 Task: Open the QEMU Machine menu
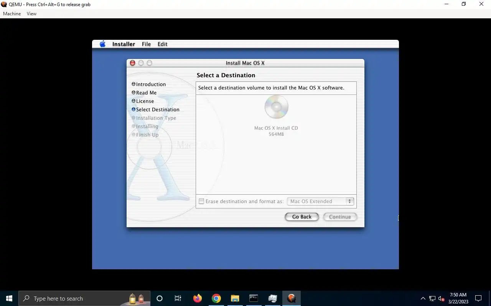(12, 14)
